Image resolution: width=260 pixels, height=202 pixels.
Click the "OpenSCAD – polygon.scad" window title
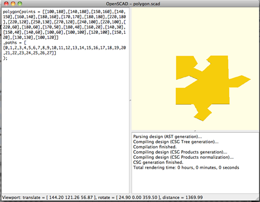click(133, 4)
